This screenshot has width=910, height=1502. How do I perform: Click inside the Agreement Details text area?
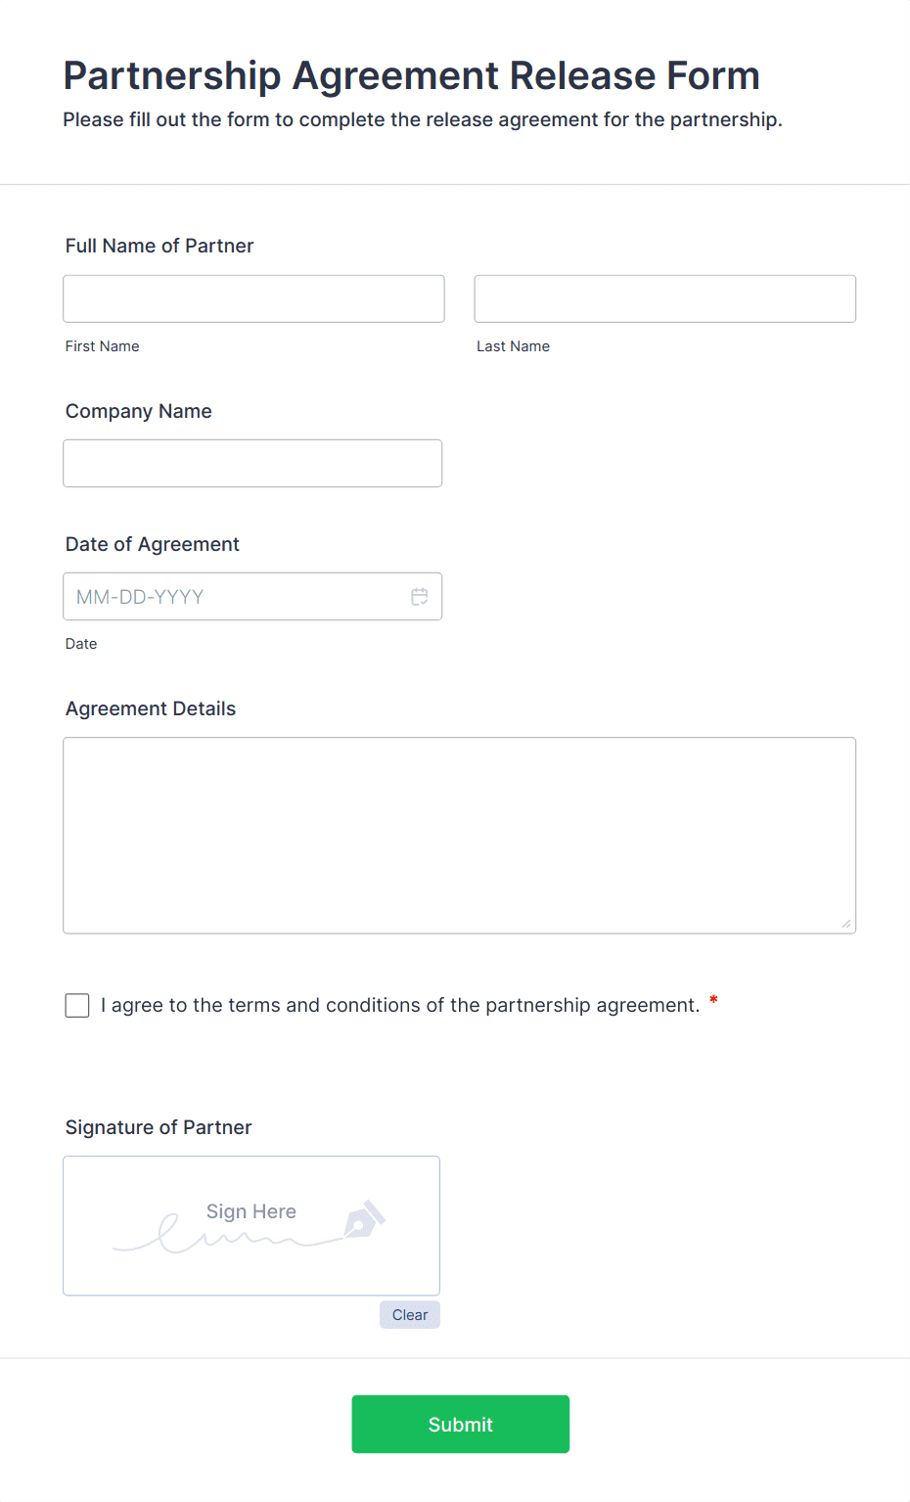pos(459,835)
